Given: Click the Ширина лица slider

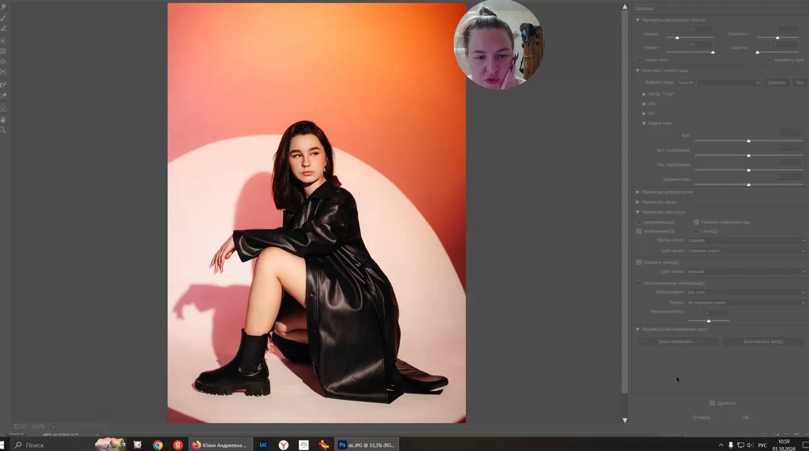Looking at the screenshot, I should click(x=748, y=184).
